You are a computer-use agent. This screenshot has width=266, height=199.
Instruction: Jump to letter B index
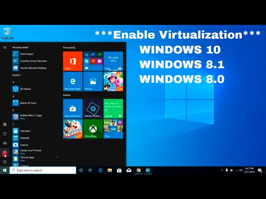[13, 110]
